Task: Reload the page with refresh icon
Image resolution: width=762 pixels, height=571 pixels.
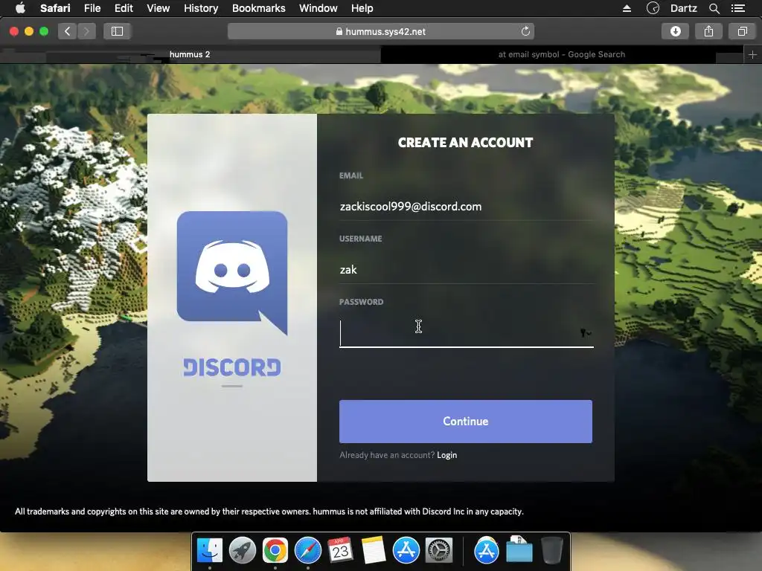Action: pyautogui.click(x=525, y=31)
